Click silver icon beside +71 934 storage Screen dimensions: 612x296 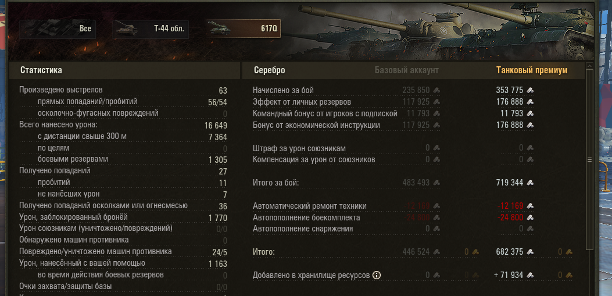(530, 275)
